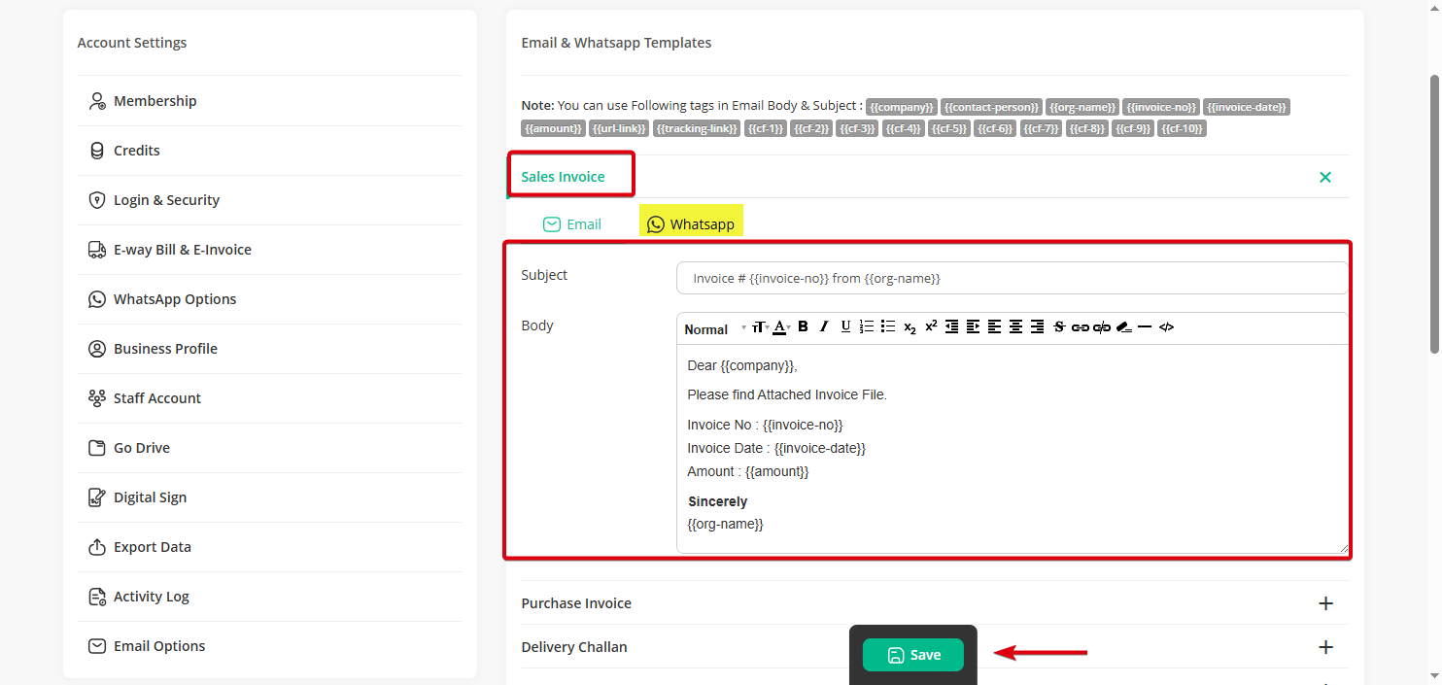The image size is (1442, 685).
Task: Expand the Delivery Challan section
Action: [1325, 647]
